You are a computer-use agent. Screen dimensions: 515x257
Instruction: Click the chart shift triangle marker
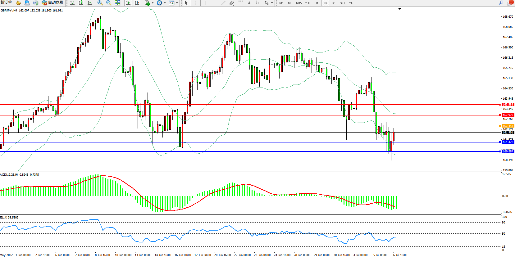point(399,9)
